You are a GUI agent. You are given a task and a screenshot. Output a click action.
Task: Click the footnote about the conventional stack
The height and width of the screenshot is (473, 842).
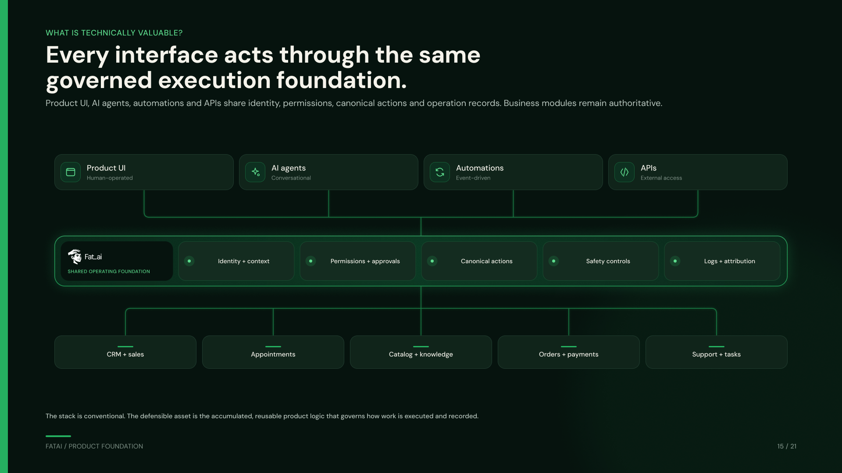pyautogui.click(x=262, y=416)
